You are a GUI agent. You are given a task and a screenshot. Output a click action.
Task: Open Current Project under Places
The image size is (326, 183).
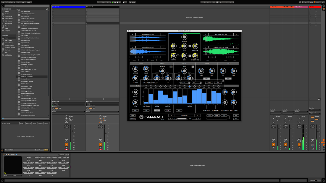(9, 45)
